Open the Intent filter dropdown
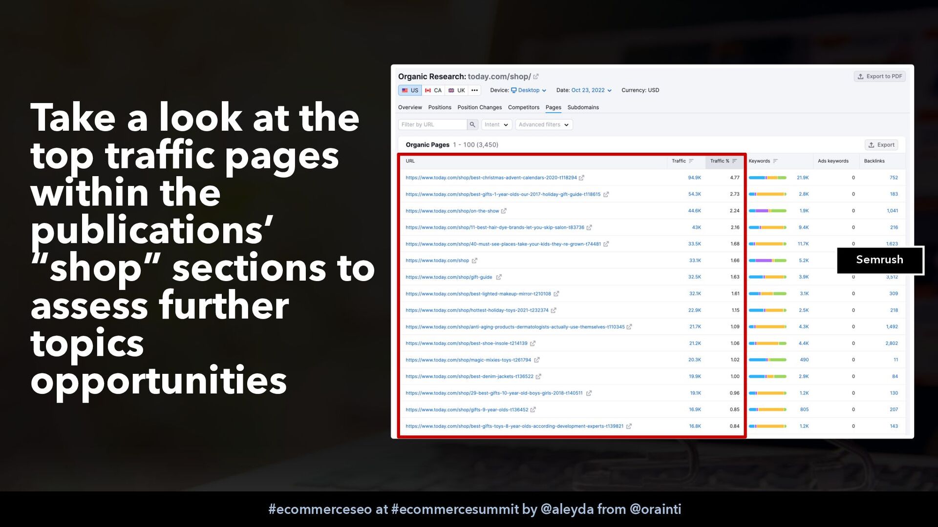This screenshot has height=527, width=938. [496, 124]
